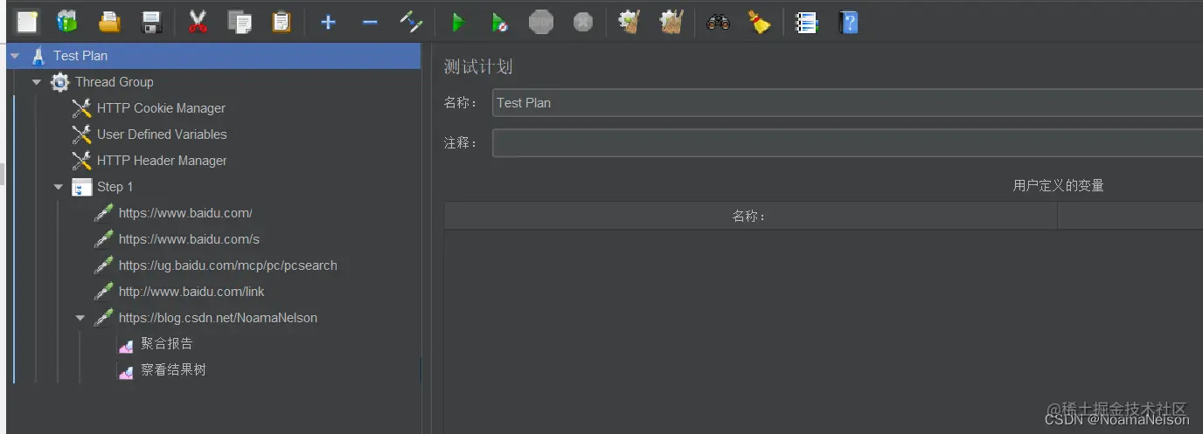
Task: Select User Defined Variables element
Action: 162,134
